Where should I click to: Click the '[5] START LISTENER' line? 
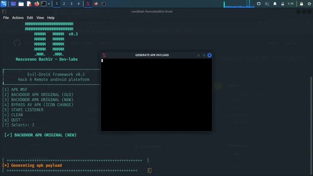tap(23, 110)
